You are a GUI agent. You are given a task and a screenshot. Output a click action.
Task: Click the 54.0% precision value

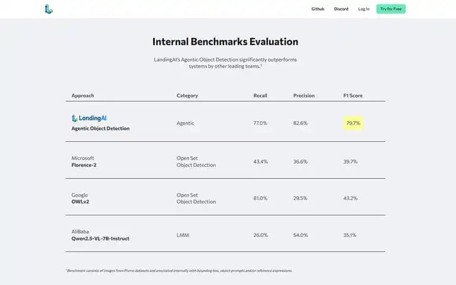click(300, 235)
